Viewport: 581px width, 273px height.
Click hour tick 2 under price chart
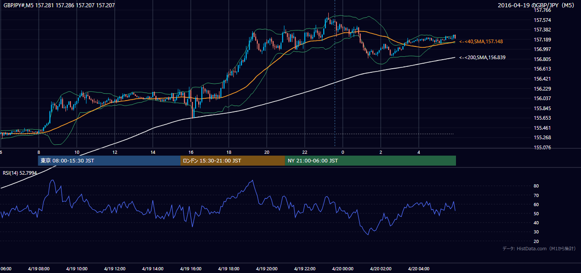tap(381, 152)
